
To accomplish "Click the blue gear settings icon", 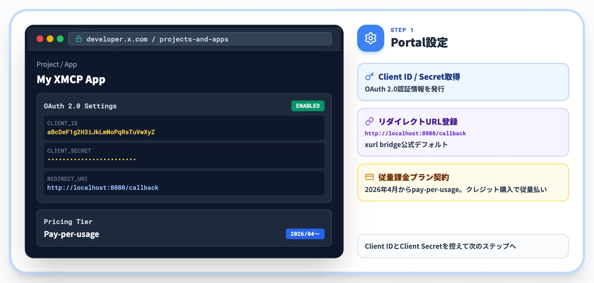I will pyautogui.click(x=371, y=38).
